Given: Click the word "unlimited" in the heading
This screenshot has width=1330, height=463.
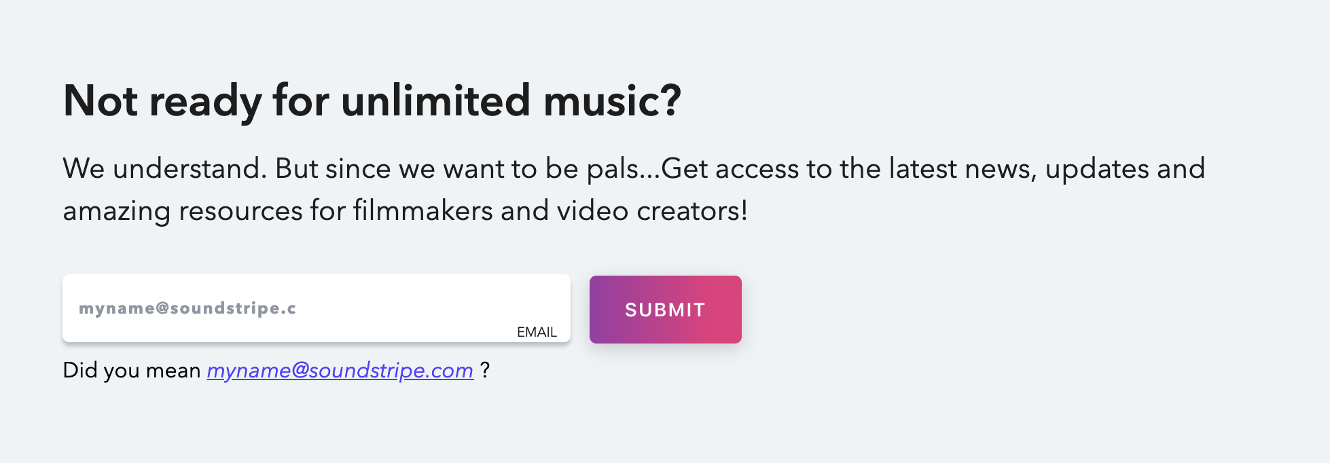Looking at the screenshot, I should tap(435, 100).
